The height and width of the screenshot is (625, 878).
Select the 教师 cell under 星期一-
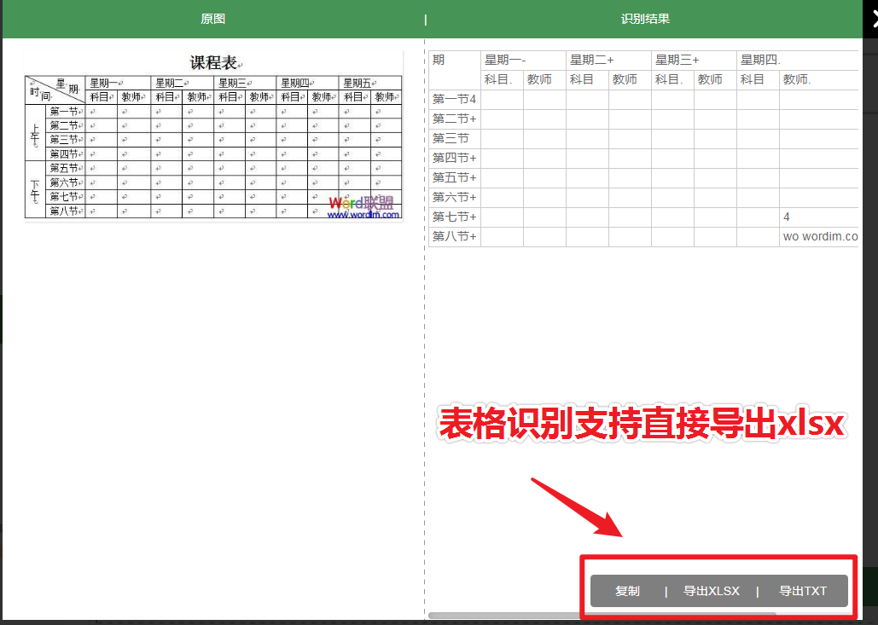545,80
